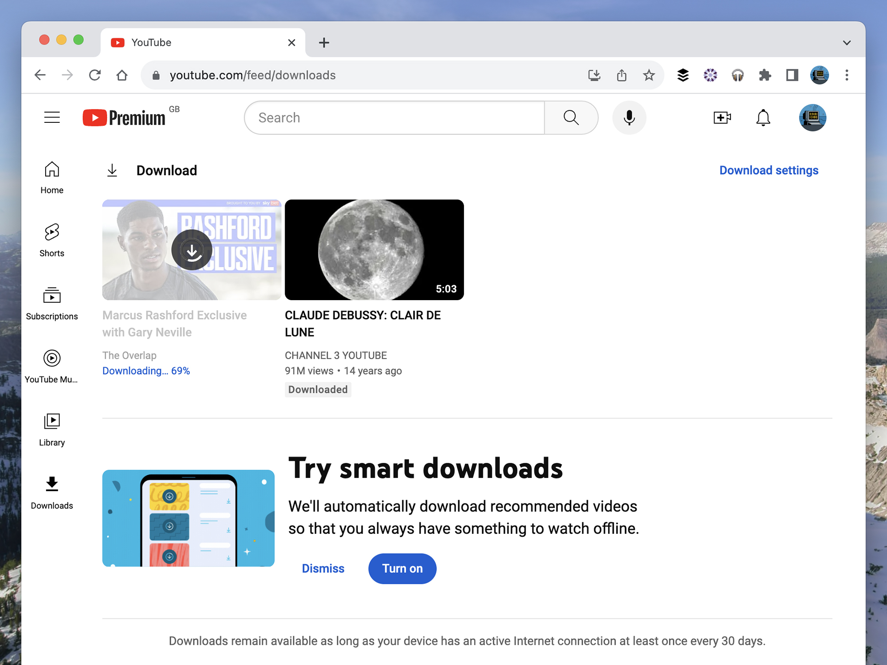887x665 pixels.
Task: Play the Clair de Lune video thumbnail
Action: tap(375, 249)
